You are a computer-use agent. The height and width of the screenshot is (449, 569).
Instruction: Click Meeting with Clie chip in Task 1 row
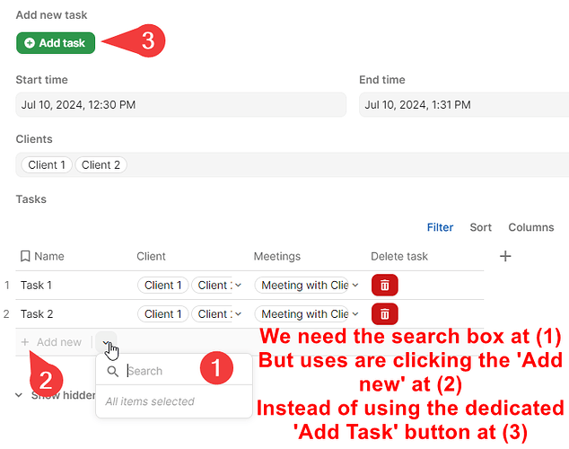click(x=302, y=286)
